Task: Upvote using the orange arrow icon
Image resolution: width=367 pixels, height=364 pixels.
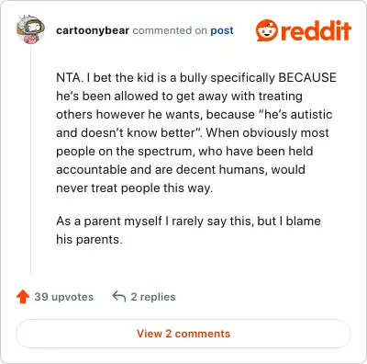Action: click(23, 297)
